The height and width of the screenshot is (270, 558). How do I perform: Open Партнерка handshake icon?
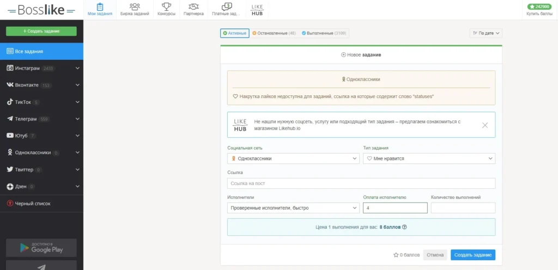click(x=193, y=7)
